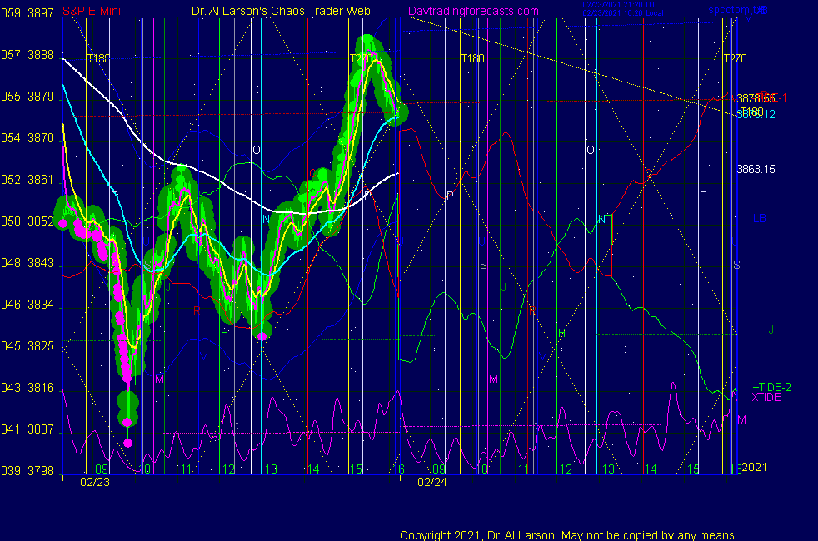
Task: Click the white '3863.15' value on the right edge
Action: coord(756,169)
